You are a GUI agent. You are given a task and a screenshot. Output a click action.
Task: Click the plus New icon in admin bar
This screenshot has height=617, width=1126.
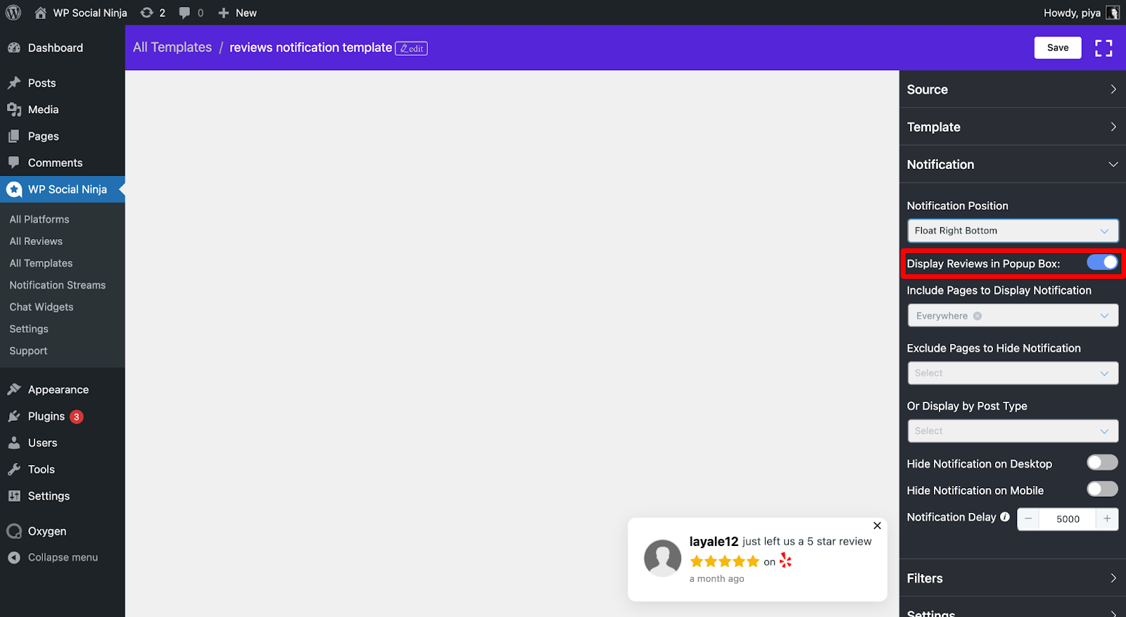click(x=224, y=13)
